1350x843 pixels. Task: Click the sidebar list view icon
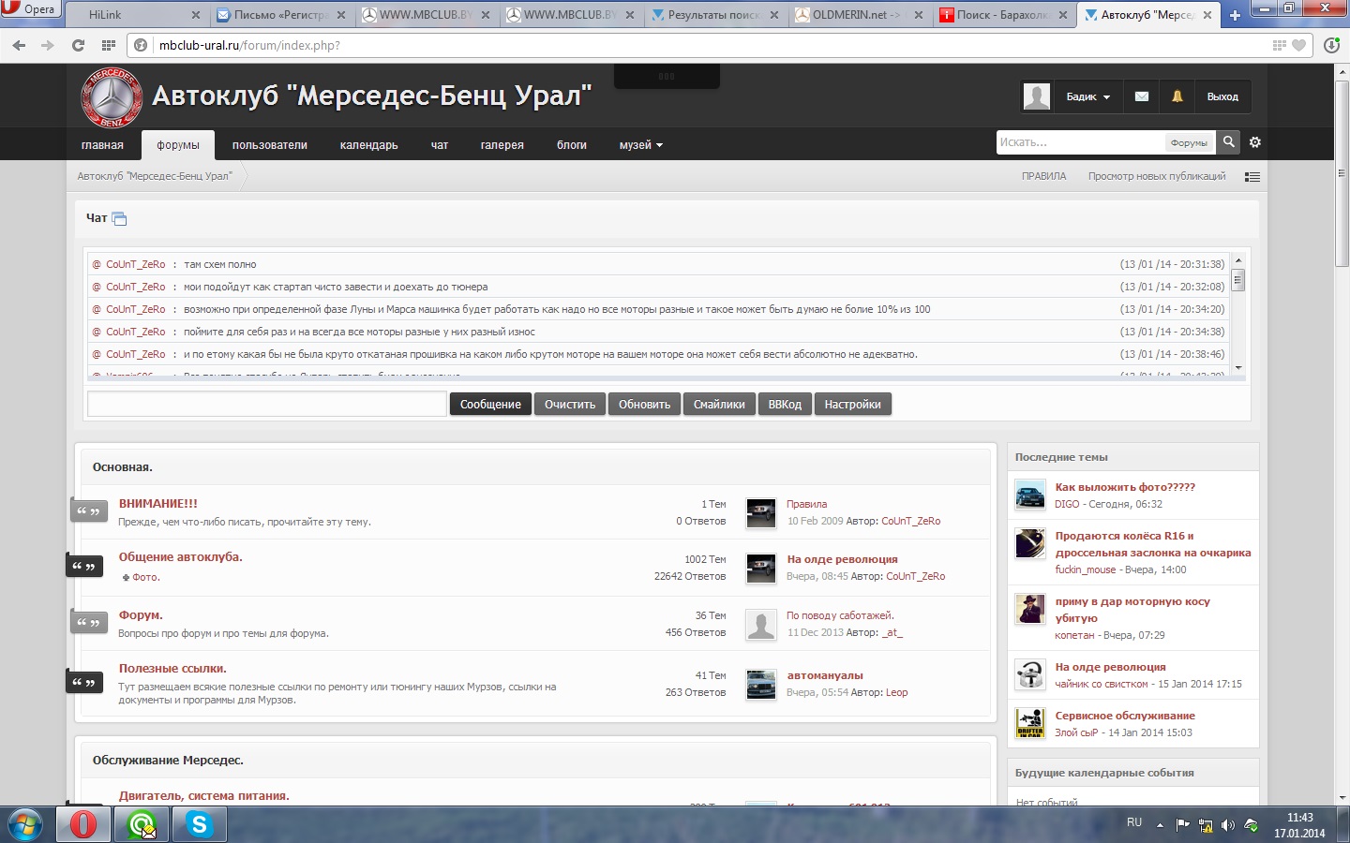tap(1252, 176)
